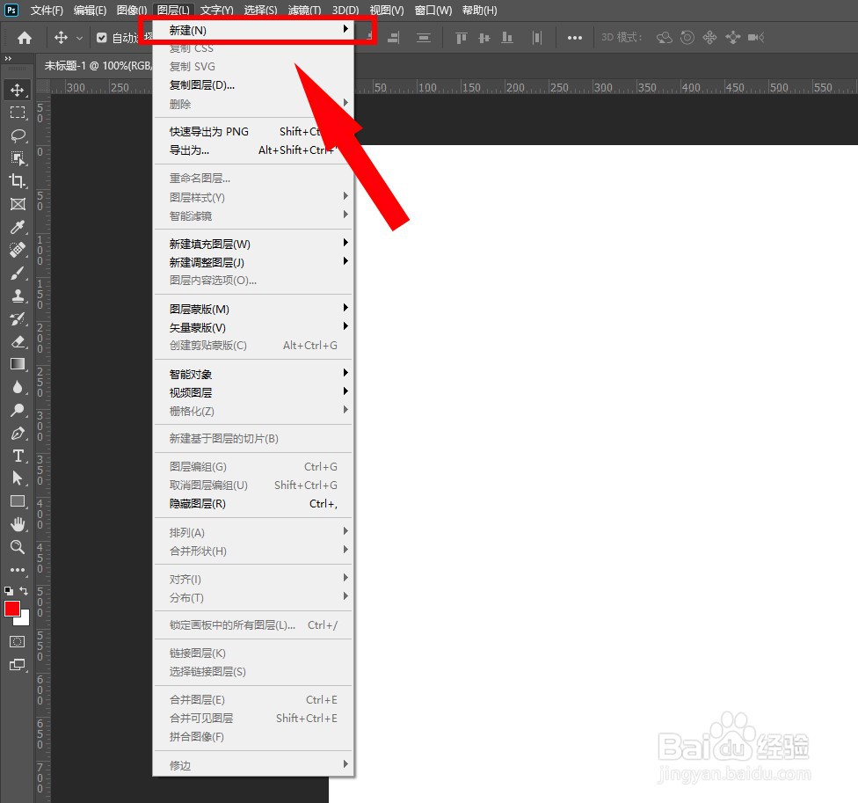The image size is (858, 803).
Task: Select the Zoom tool
Action: point(18,547)
